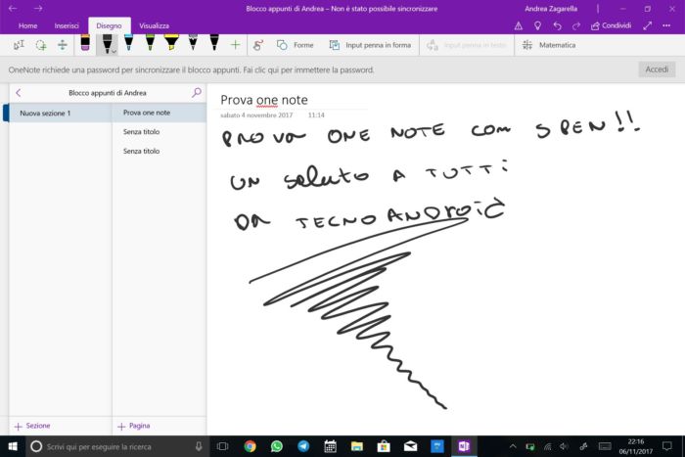685x457 pixels.
Task: Open the first Senza titolo page
Action: (x=159, y=131)
